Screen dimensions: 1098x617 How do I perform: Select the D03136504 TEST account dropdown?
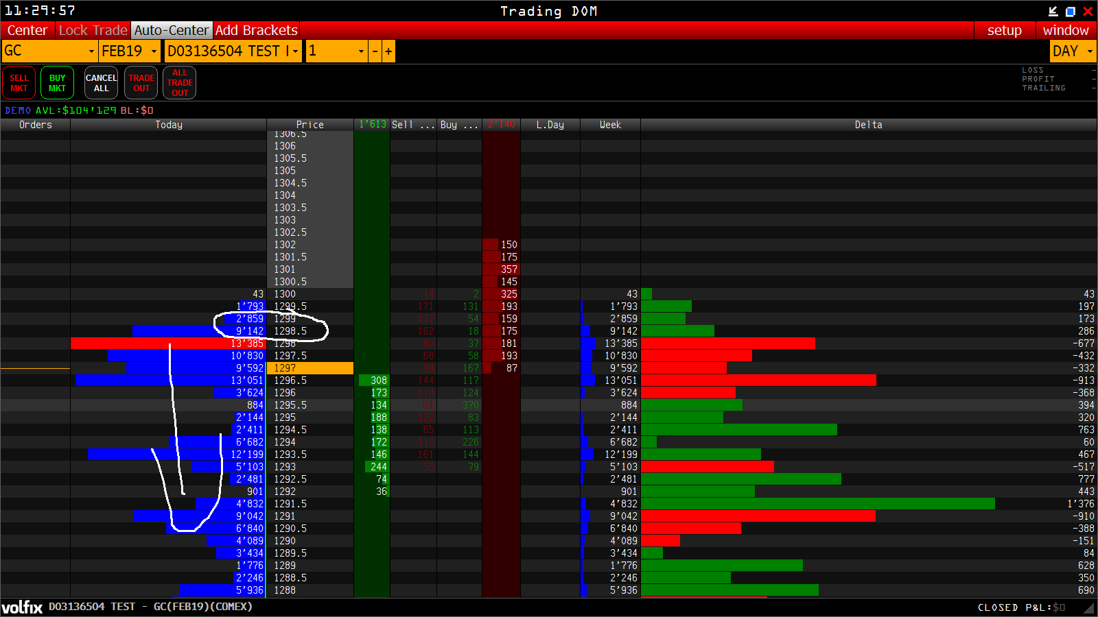tap(233, 51)
